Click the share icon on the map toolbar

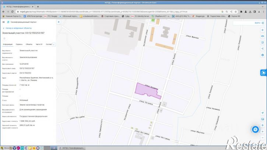(263, 49)
